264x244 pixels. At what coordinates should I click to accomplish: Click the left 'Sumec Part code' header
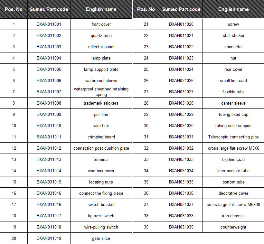click(x=49, y=9)
